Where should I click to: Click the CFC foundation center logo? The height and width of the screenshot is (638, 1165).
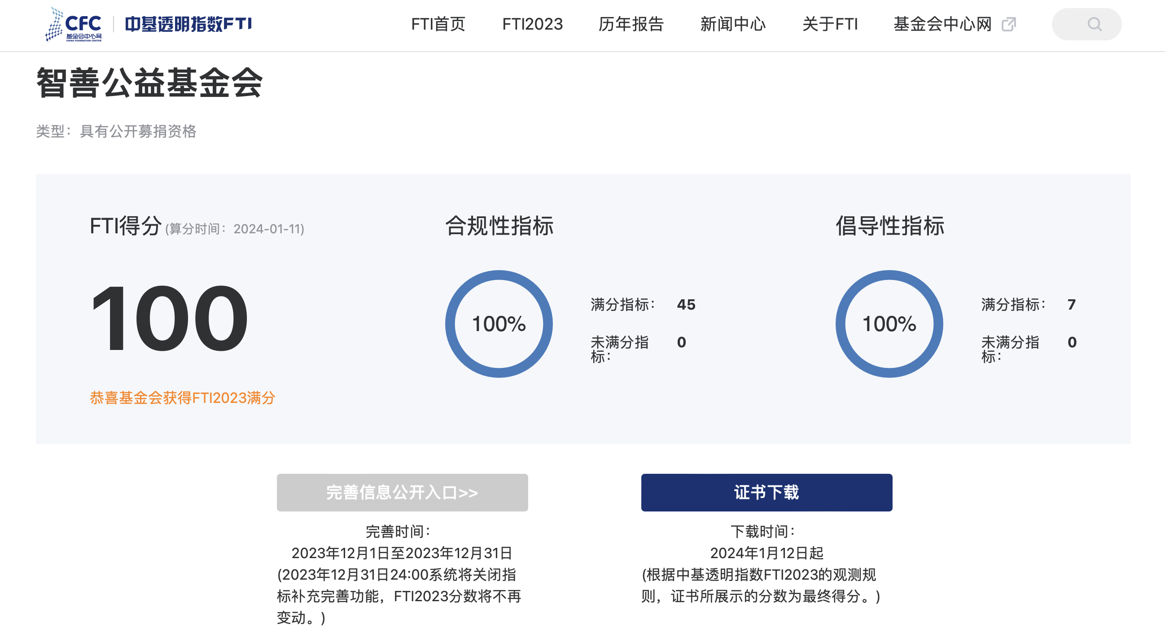(x=73, y=24)
